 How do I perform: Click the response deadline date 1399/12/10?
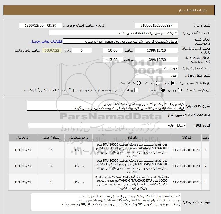(156, 50)
